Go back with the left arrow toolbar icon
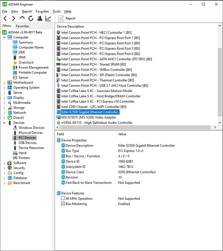 [x=5, y=18]
